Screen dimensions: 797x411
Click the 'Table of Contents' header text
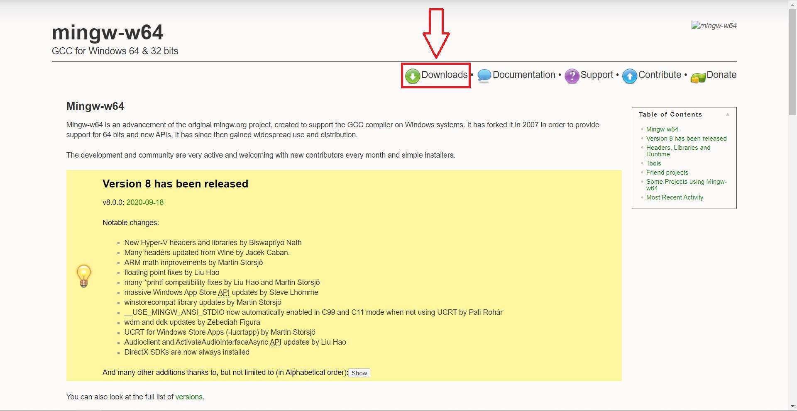[670, 114]
